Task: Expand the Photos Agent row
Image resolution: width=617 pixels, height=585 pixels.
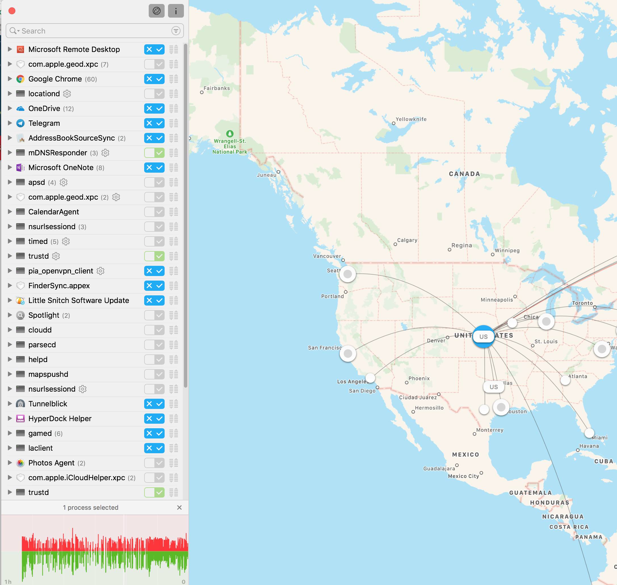Action: tap(10, 463)
